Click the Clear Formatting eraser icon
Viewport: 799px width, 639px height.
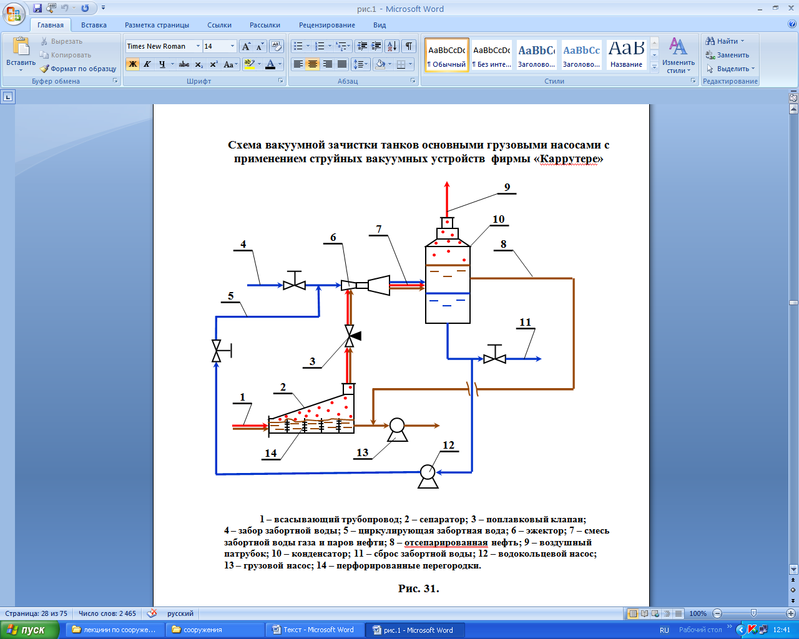tap(277, 46)
